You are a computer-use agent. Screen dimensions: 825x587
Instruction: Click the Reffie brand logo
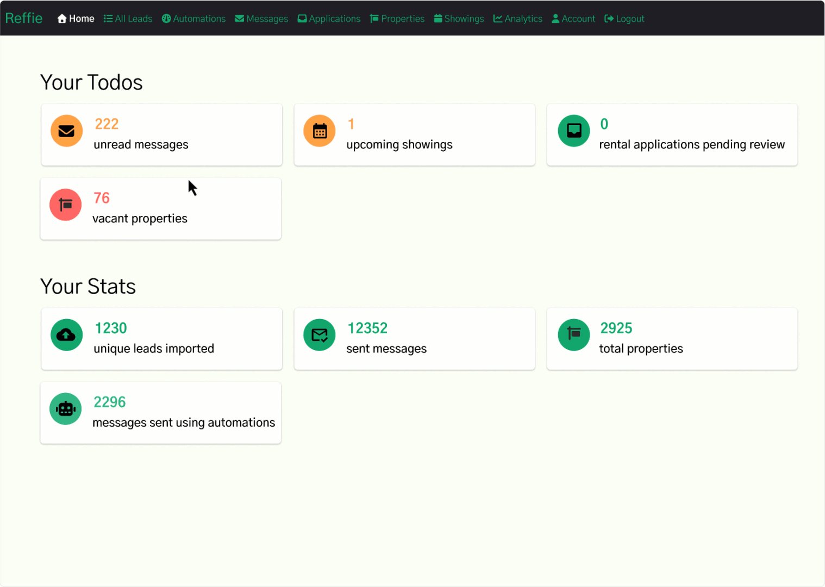(x=24, y=18)
